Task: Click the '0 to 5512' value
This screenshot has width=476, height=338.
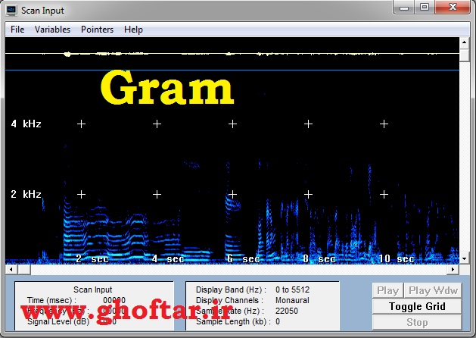Action: pos(292,289)
